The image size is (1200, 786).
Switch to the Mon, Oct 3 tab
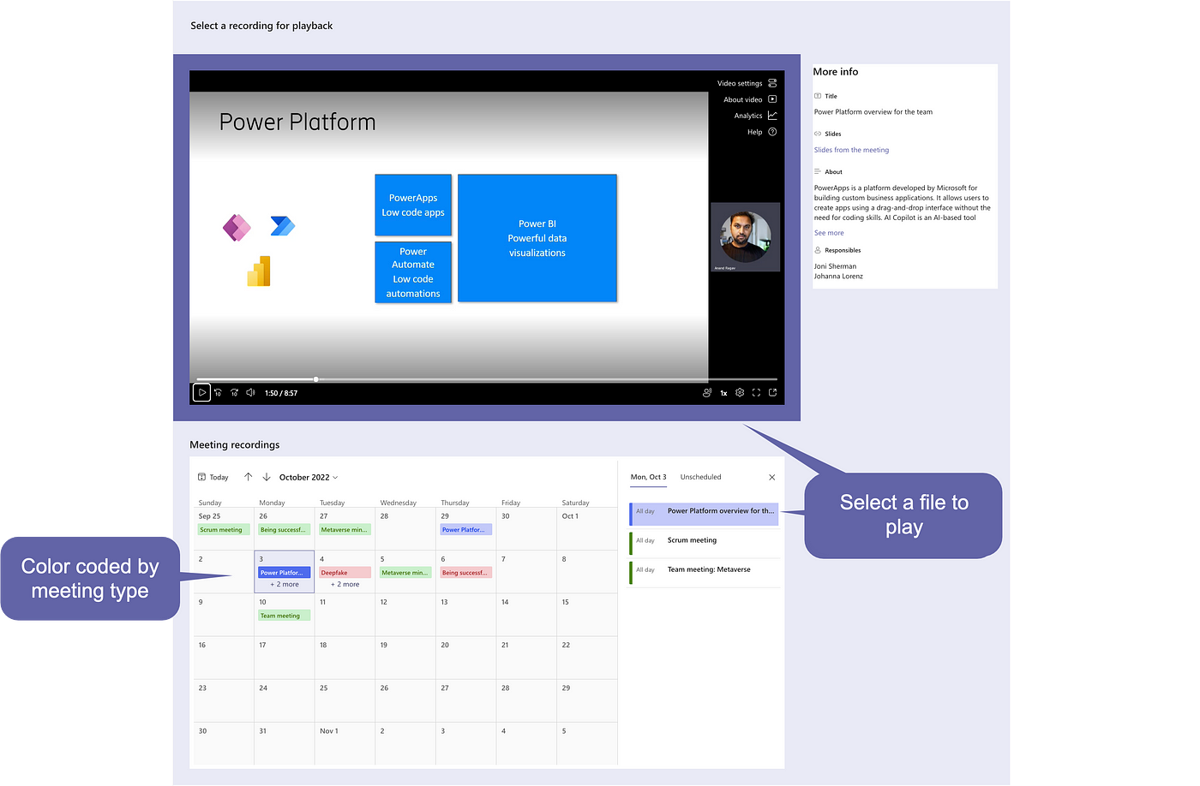click(x=648, y=477)
